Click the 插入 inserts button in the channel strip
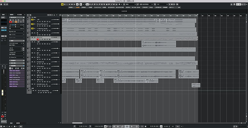This screenshot has width=248, height=128. click(4, 28)
